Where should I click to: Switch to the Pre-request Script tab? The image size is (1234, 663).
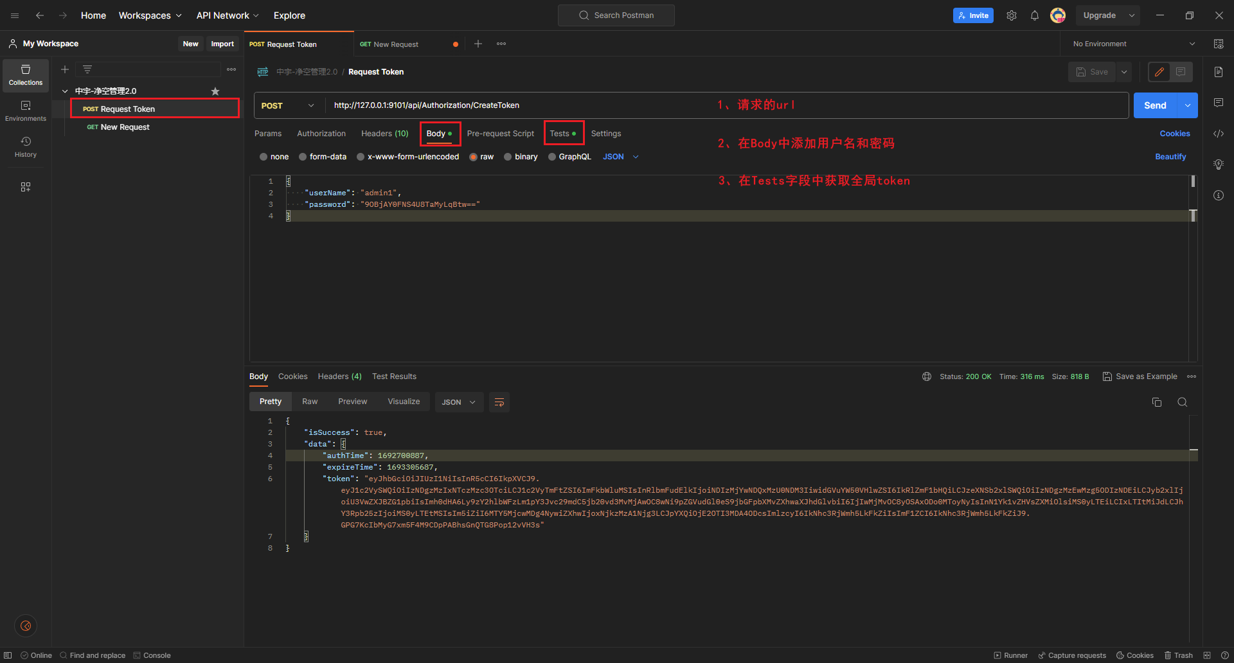point(501,134)
